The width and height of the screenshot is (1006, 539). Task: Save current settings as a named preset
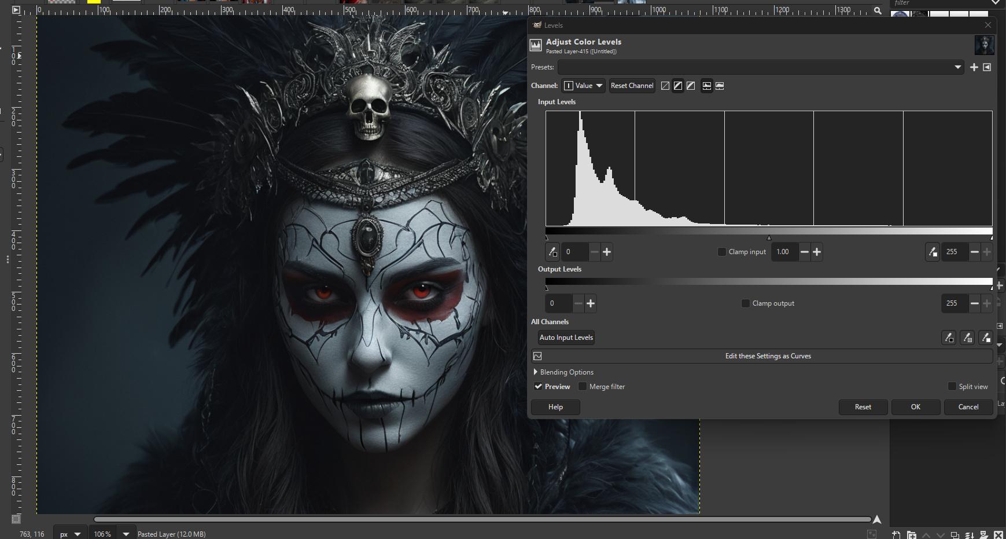coord(974,67)
